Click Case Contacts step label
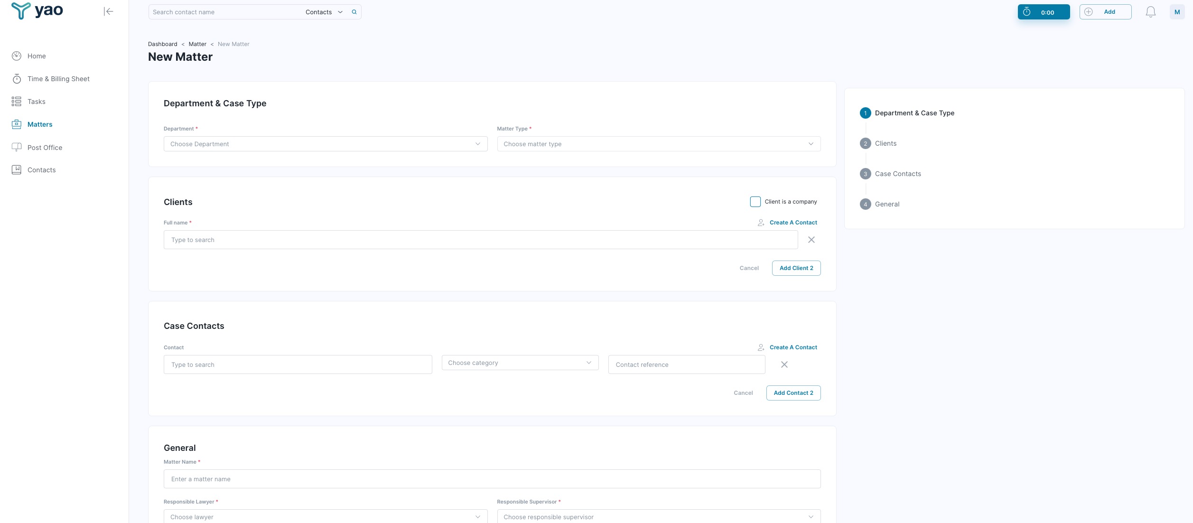This screenshot has height=523, width=1193. (898, 174)
